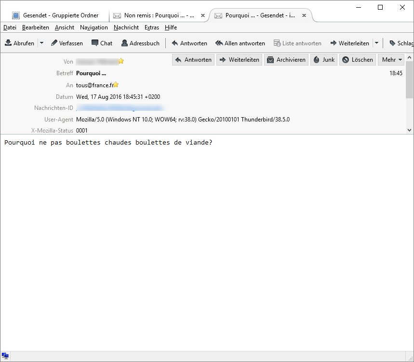The image size is (414, 362).
Task: Maximize the Thunderbird window
Action: (380, 7)
